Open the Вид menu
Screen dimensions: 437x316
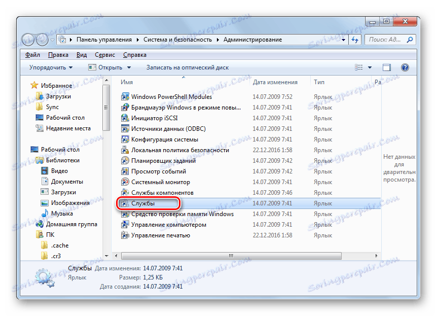coord(82,55)
